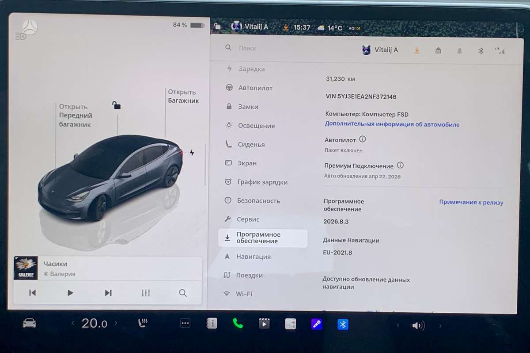
Task: Open notifications bell icon
Action: [x=460, y=51]
